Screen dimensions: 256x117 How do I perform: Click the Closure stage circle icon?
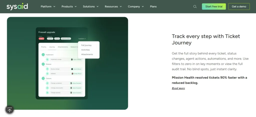point(43,78)
